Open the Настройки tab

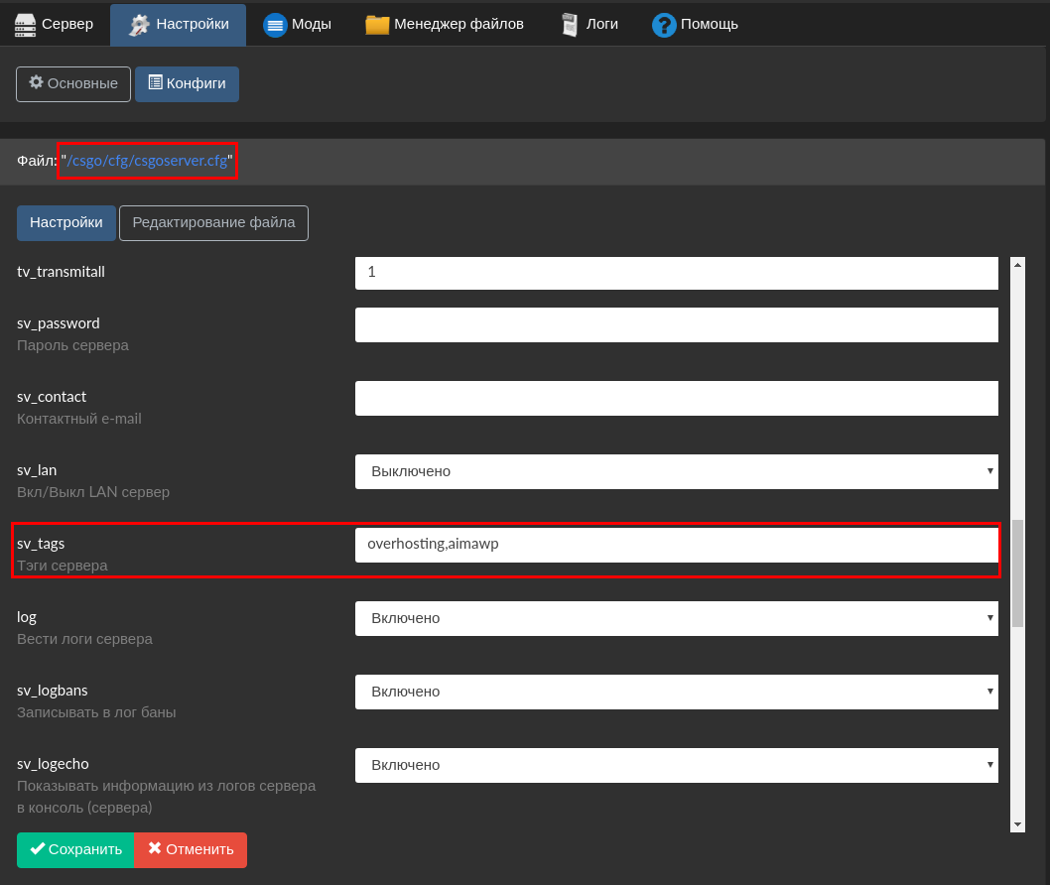178,25
